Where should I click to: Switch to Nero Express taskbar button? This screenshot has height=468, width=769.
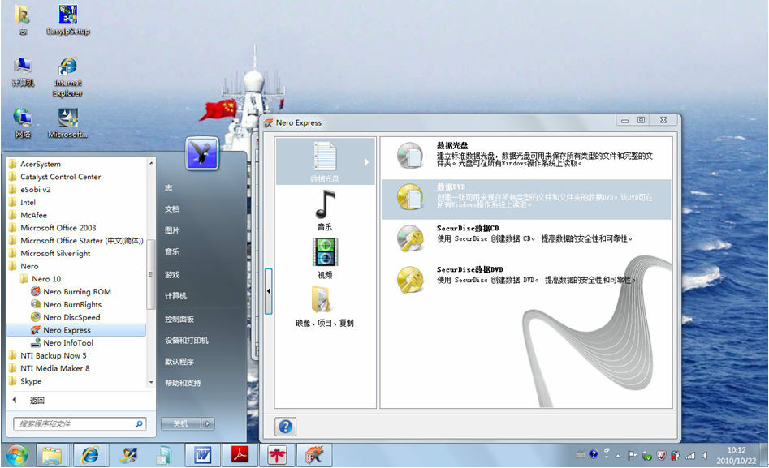click(x=314, y=456)
